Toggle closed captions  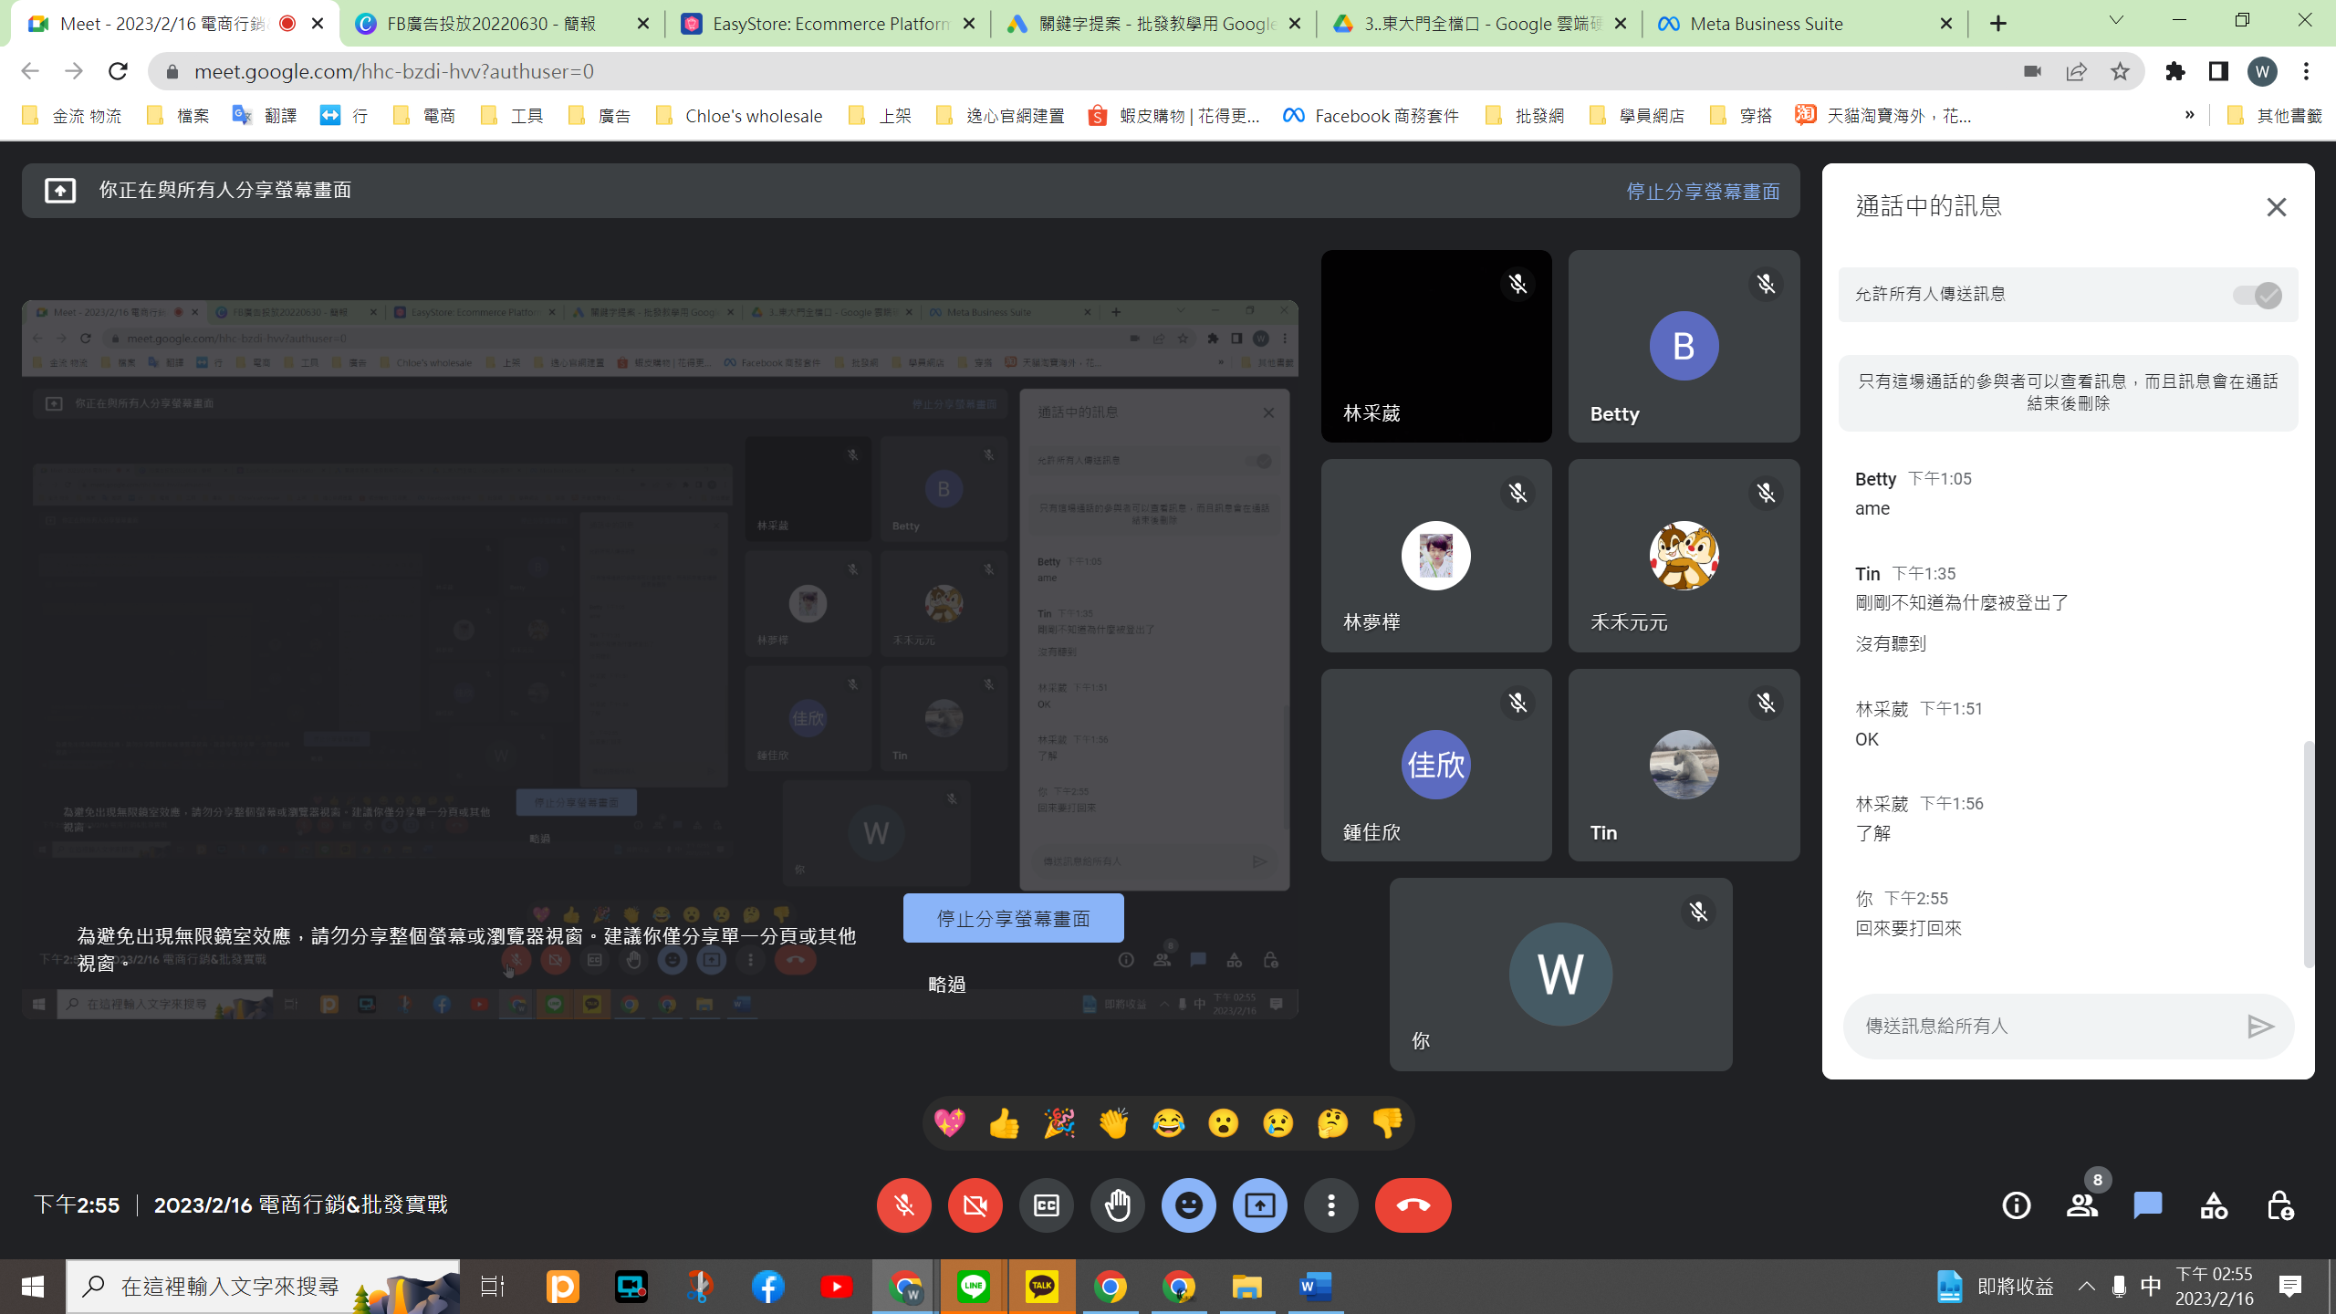(x=1047, y=1205)
